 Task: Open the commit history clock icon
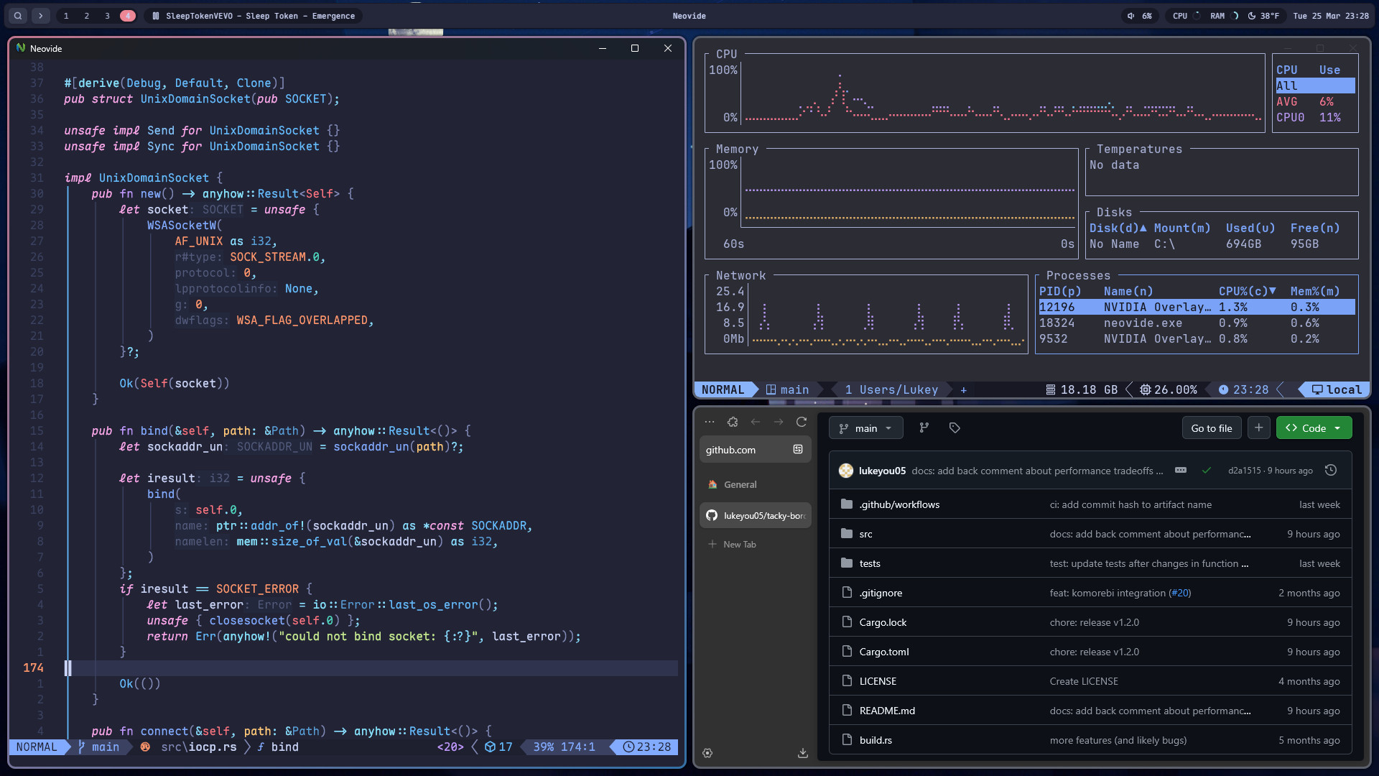point(1331,470)
